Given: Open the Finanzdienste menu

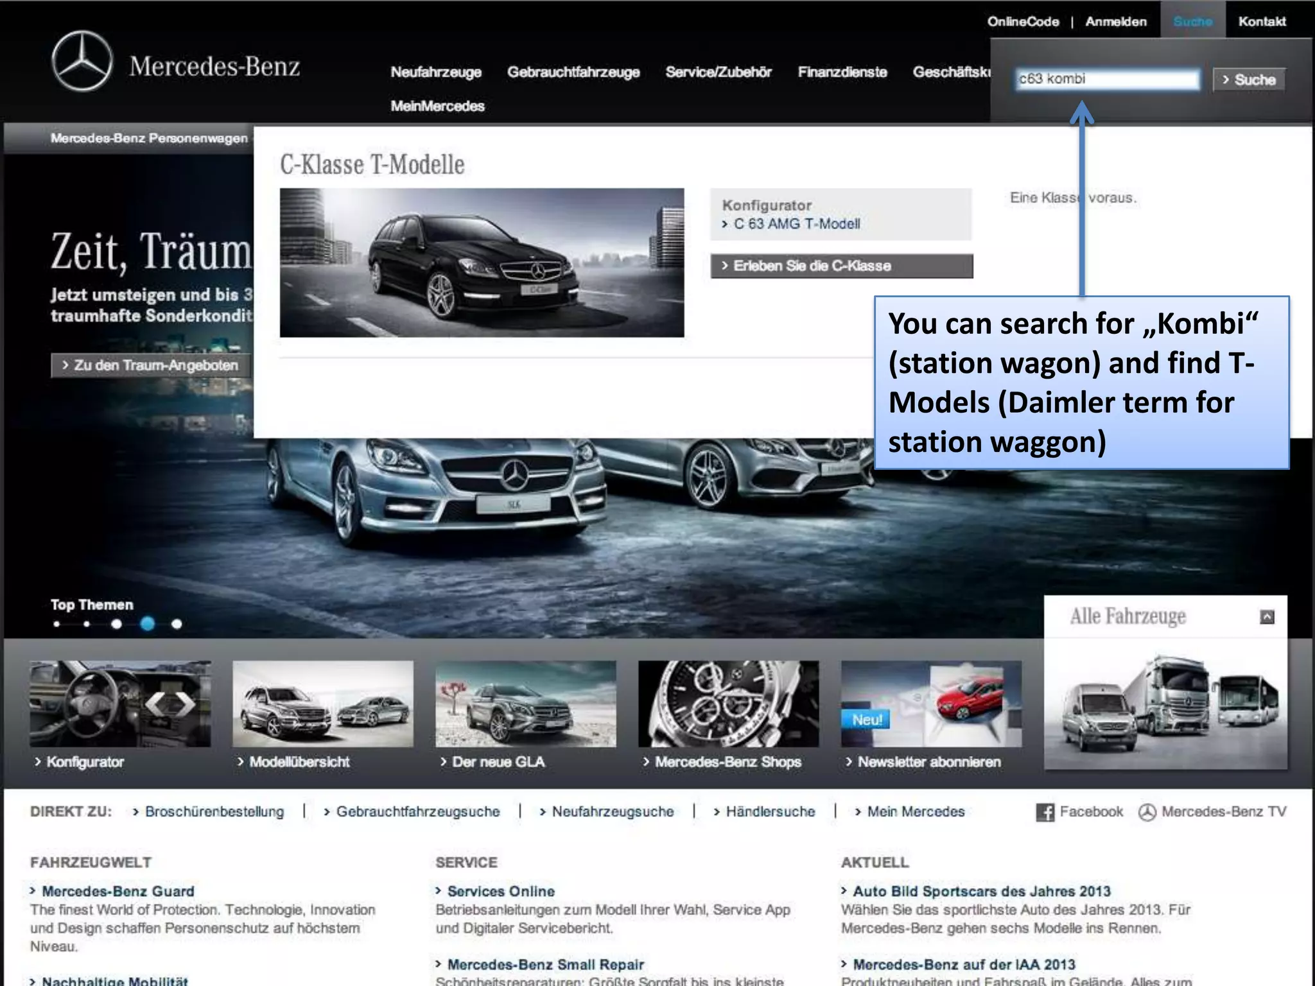Looking at the screenshot, I should coord(842,72).
